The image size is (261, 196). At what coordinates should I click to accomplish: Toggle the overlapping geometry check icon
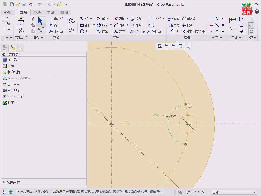click(x=251, y=31)
